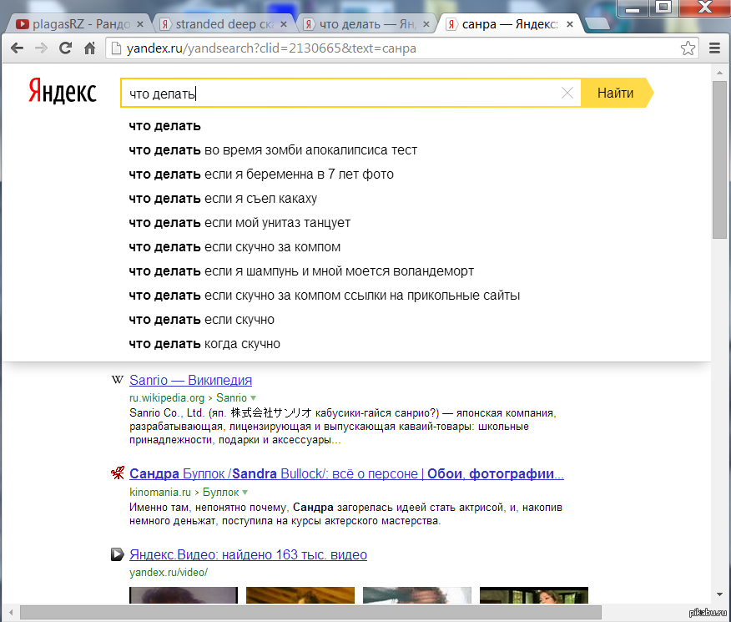The height and width of the screenshot is (622, 731).
Task: Click kinomania favicon beside Сандра Буллок result
Action: pos(117,473)
